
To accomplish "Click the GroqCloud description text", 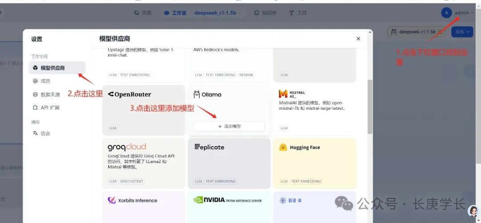I will 141,162.
